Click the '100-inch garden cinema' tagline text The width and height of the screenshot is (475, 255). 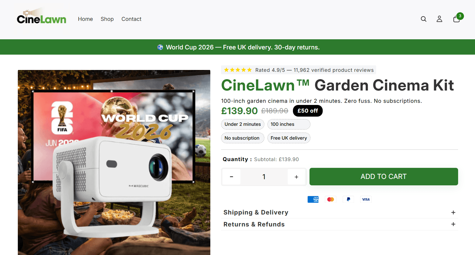321,101
